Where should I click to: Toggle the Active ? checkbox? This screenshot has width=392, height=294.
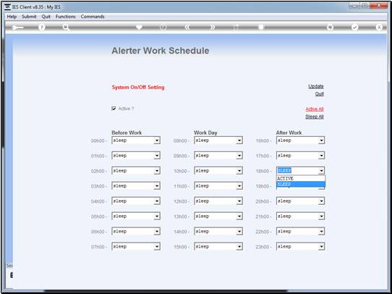tap(114, 109)
